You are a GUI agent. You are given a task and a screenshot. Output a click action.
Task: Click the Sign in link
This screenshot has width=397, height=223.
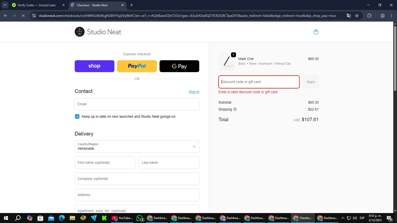pyautogui.click(x=194, y=92)
